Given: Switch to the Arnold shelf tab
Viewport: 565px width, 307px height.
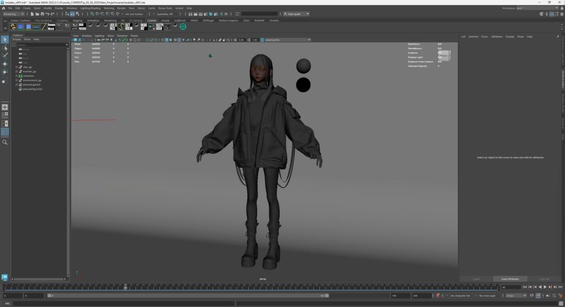Looking at the screenshot, I should pyautogui.click(x=165, y=20).
